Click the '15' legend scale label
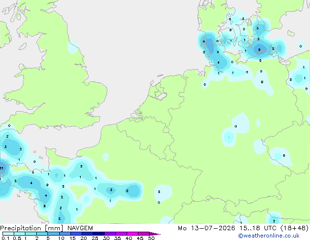310x240 pixels. 72,238
